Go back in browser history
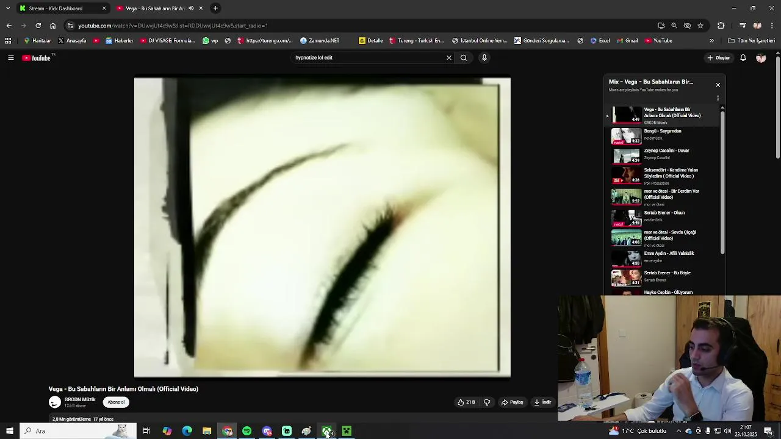 tap(9, 26)
